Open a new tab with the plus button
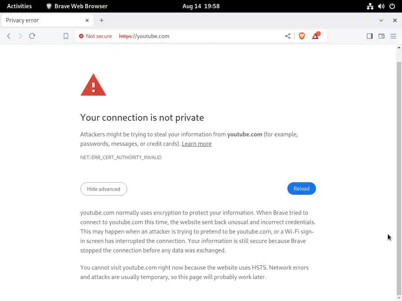 (102, 20)
